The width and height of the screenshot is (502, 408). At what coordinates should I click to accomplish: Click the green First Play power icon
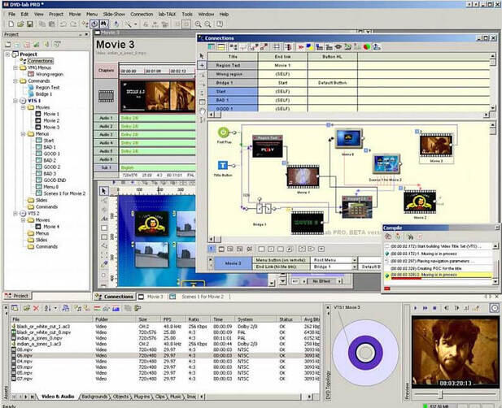click(x=224, y=132)
